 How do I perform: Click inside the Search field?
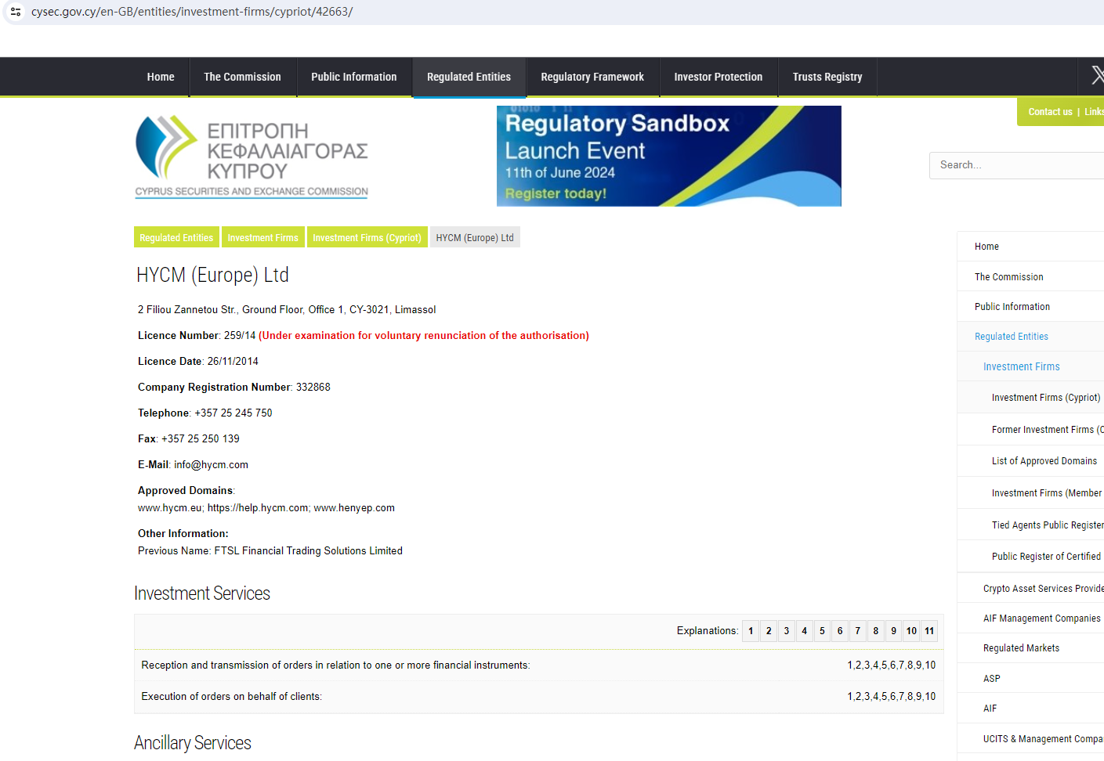(1015, 165)
